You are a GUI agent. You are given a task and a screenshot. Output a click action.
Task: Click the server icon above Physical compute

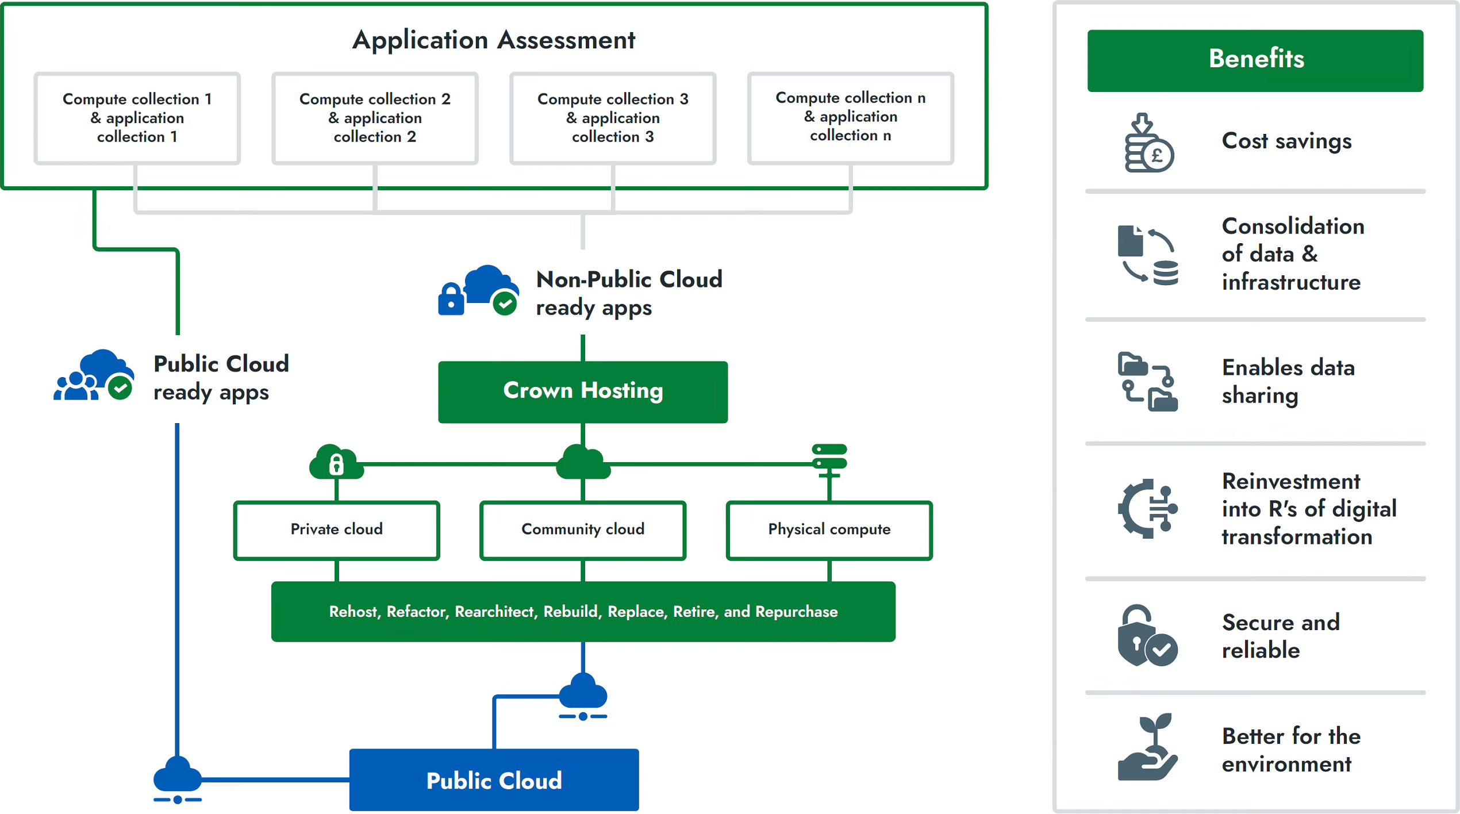click(829, 461)
